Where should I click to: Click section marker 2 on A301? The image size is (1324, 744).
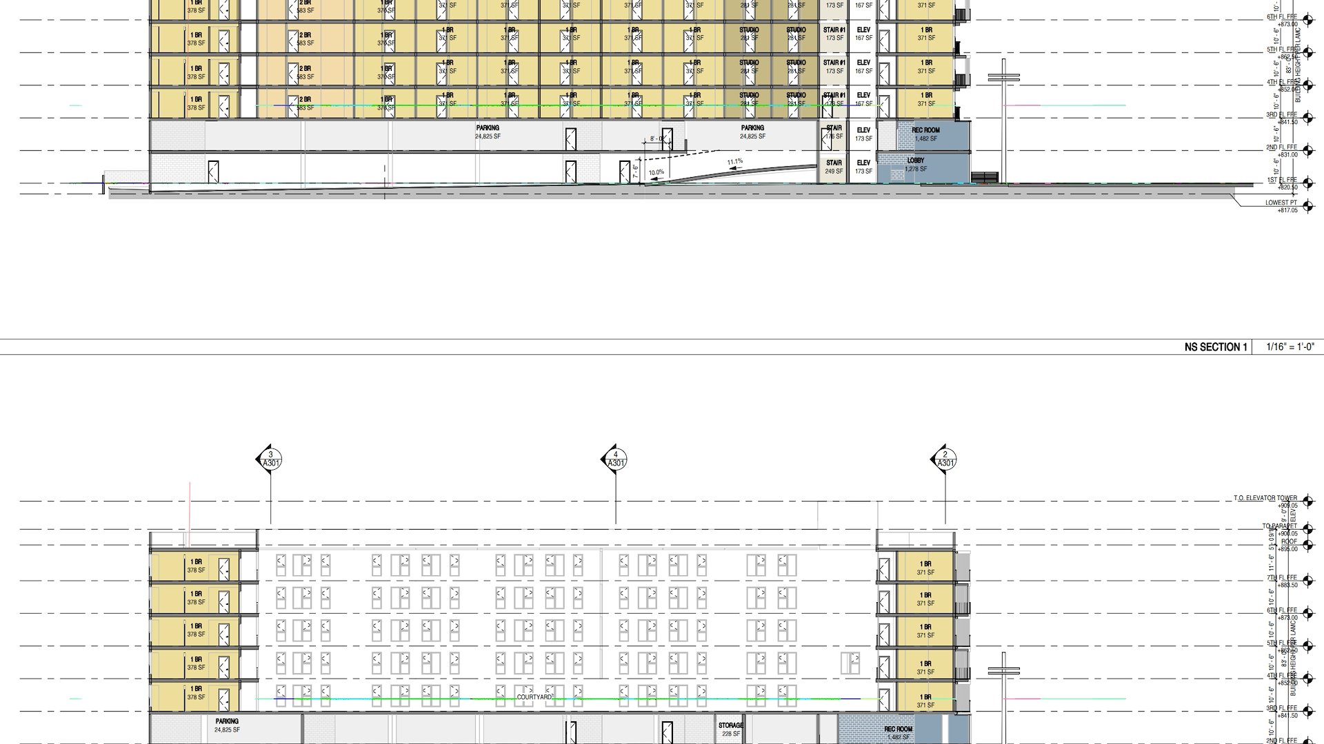pyautogui.click(x=945, y=459)
